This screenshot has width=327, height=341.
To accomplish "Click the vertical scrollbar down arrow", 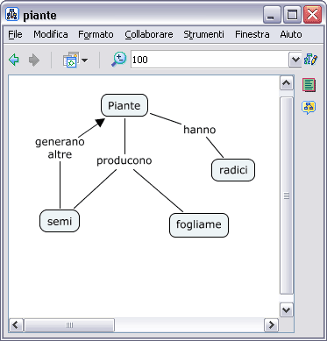I will [287, 310].
